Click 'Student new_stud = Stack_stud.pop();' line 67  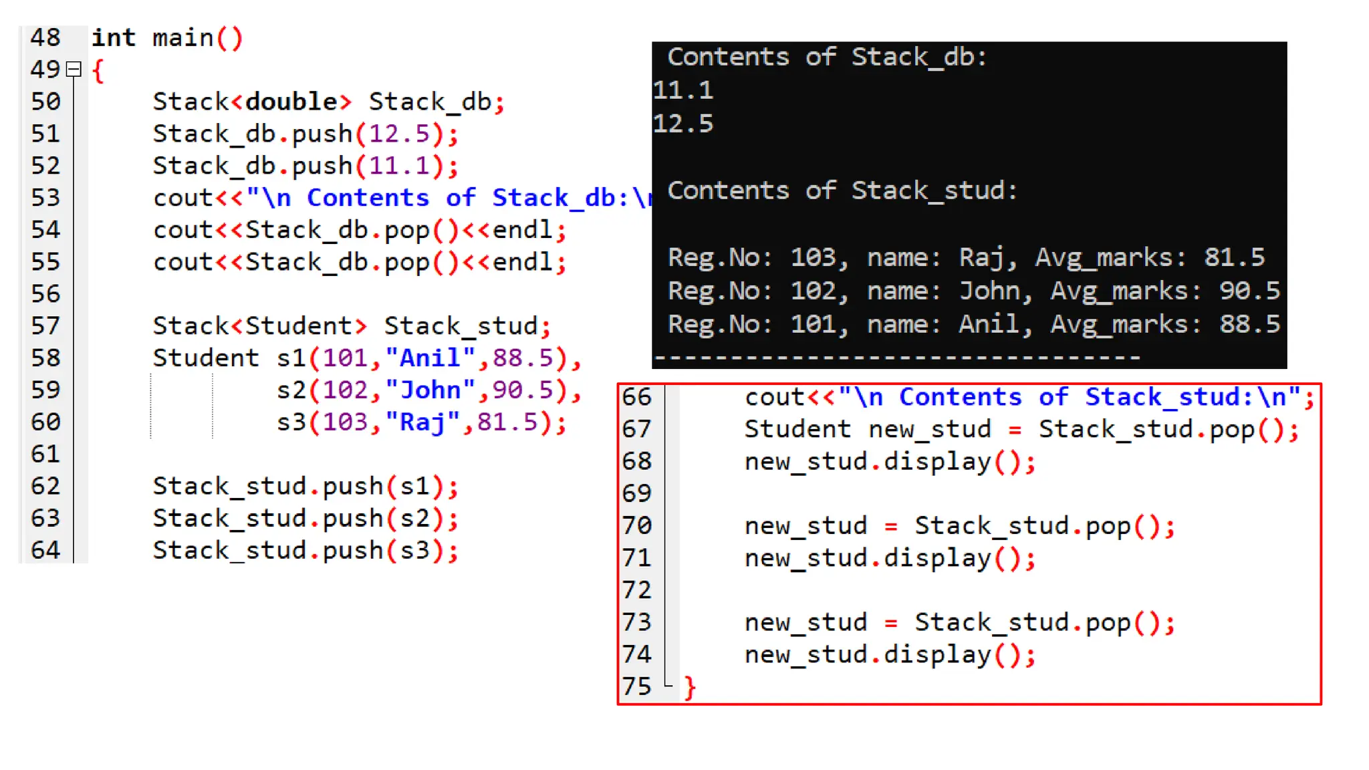(x=1022, y=430)
